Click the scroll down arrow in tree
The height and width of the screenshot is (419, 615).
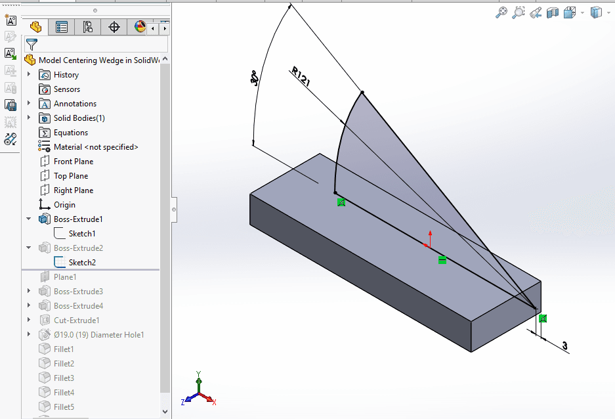165,410
